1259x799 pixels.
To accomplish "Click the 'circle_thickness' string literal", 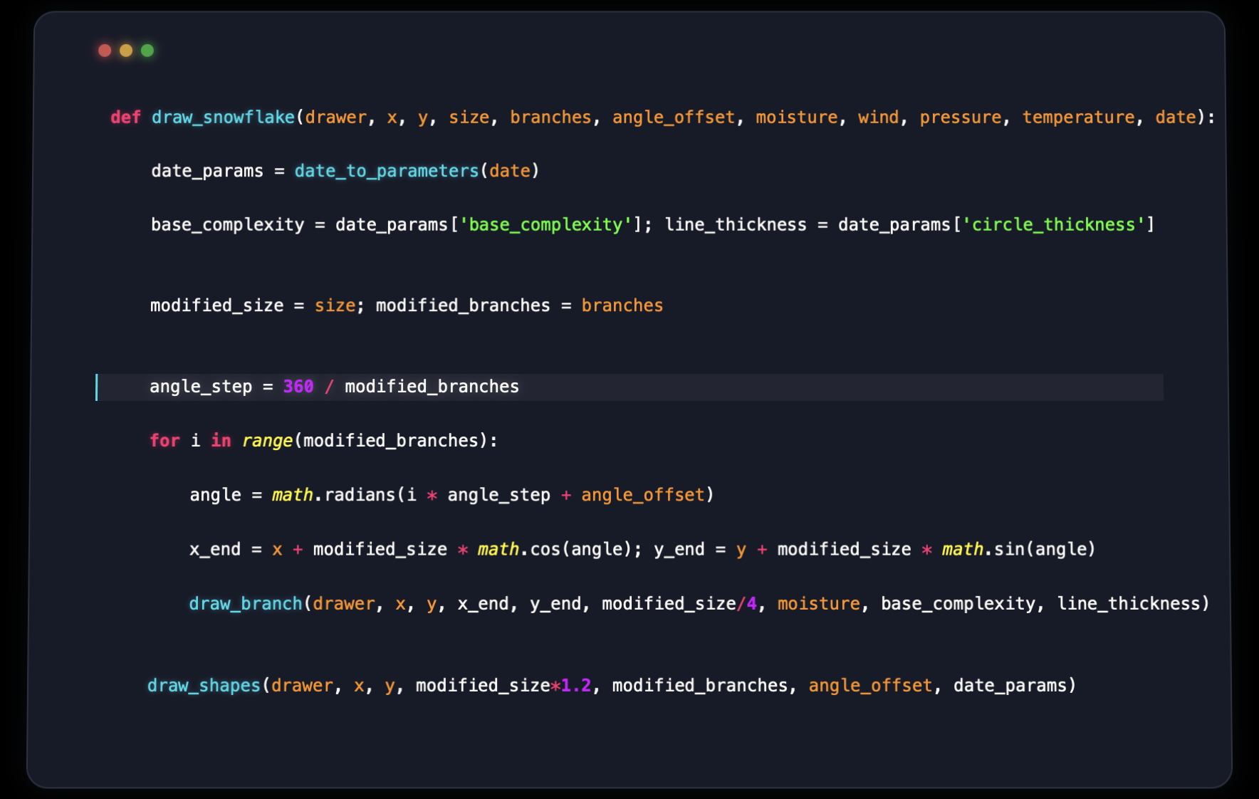I will click(1053, 225).
